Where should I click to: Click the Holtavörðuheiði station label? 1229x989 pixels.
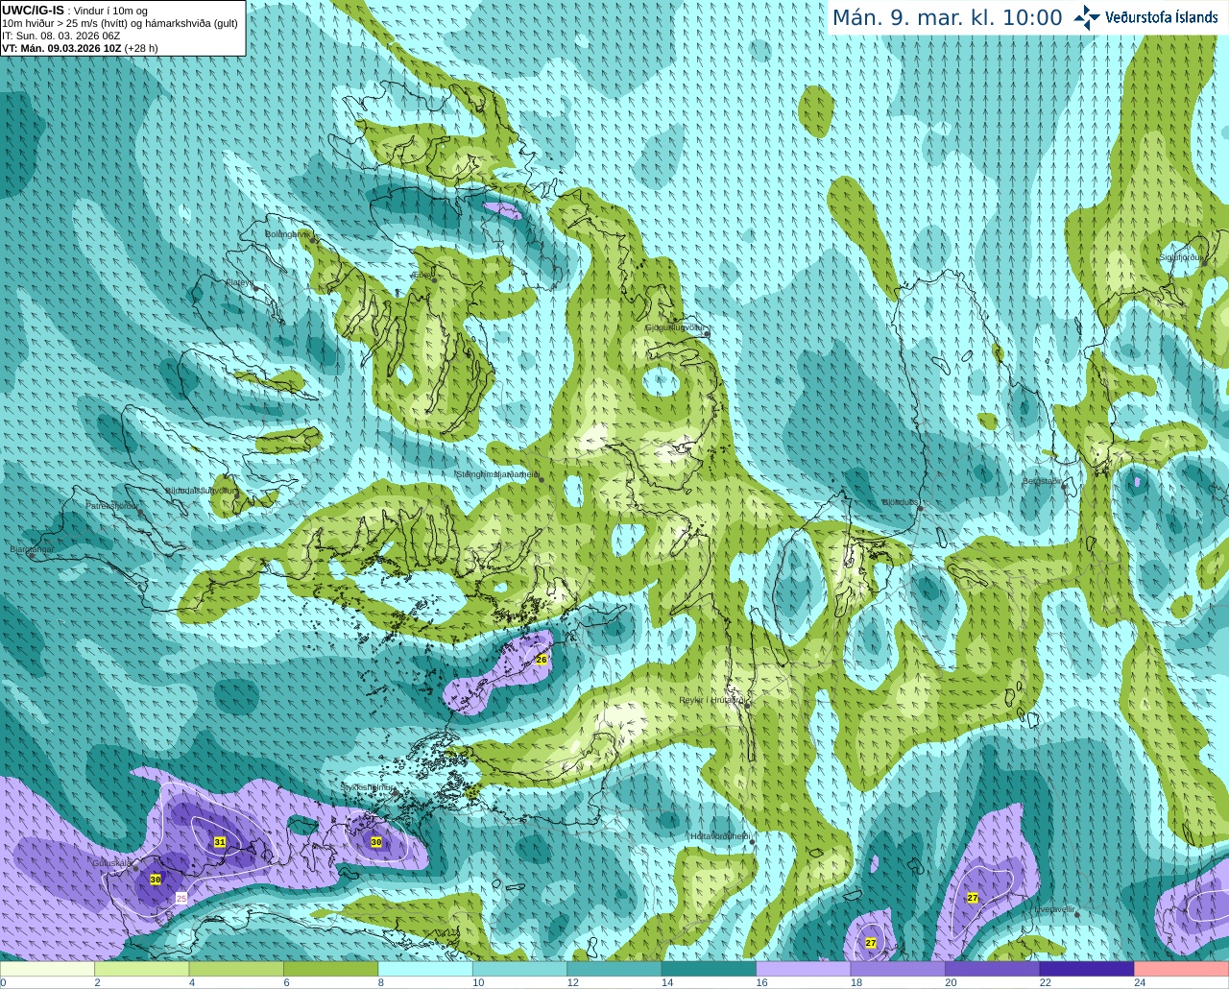(720, 836)
